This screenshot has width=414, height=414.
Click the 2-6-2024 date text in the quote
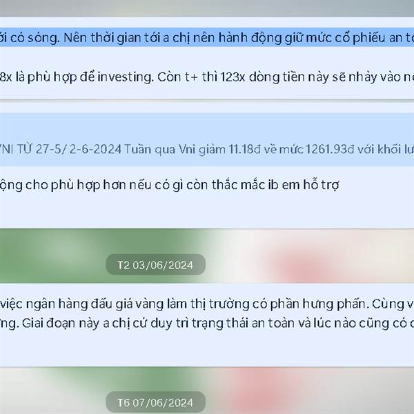[95, 150]
